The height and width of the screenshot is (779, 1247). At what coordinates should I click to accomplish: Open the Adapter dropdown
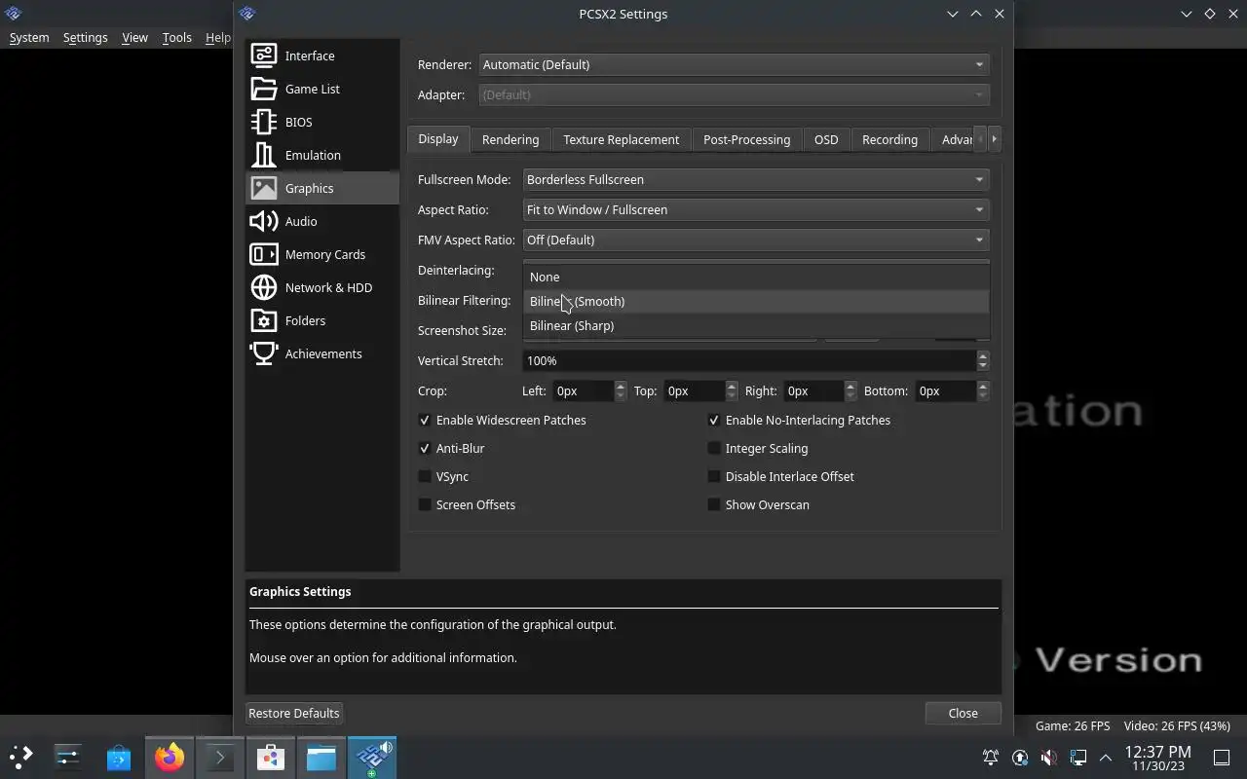pos(734,94)
